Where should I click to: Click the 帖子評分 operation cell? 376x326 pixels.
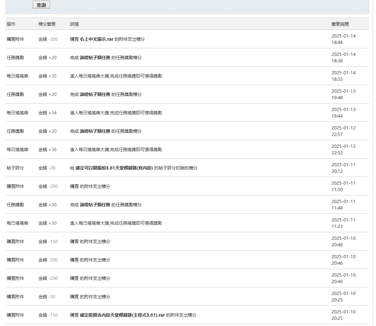click(15, 168)
